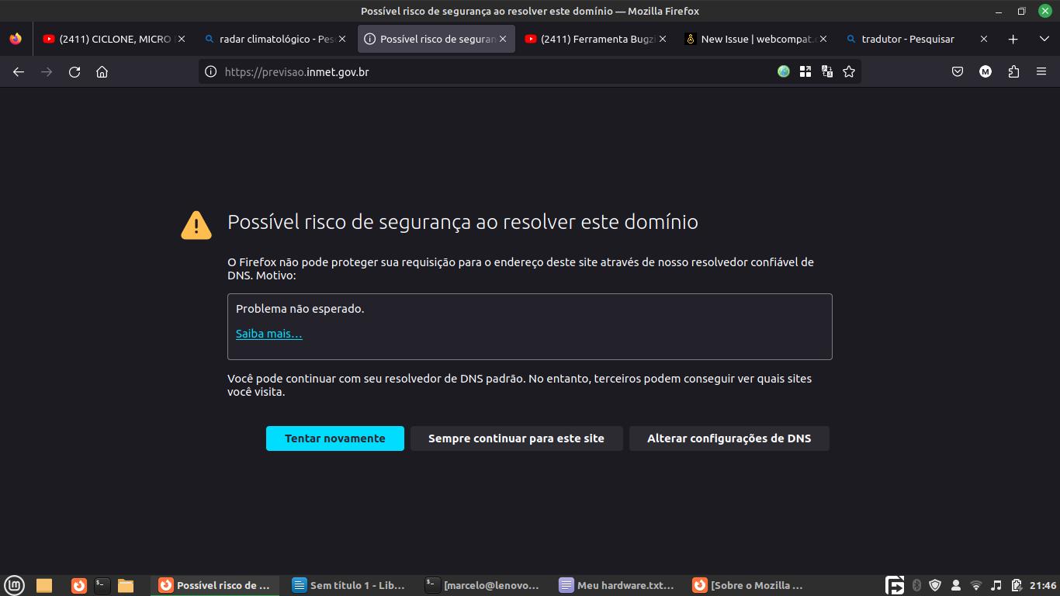The width and height of the screenshot is (1060, 596).
Task: Expand the firewall shield tray menu
Action: [x=935, y=585]
